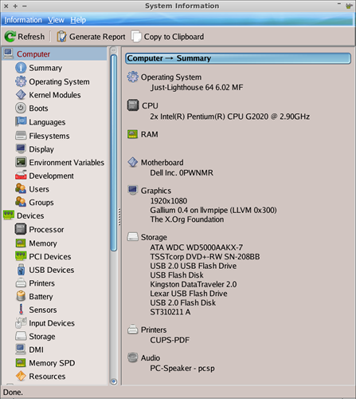
Task: Select Languages flag icon
Action: 21,122
